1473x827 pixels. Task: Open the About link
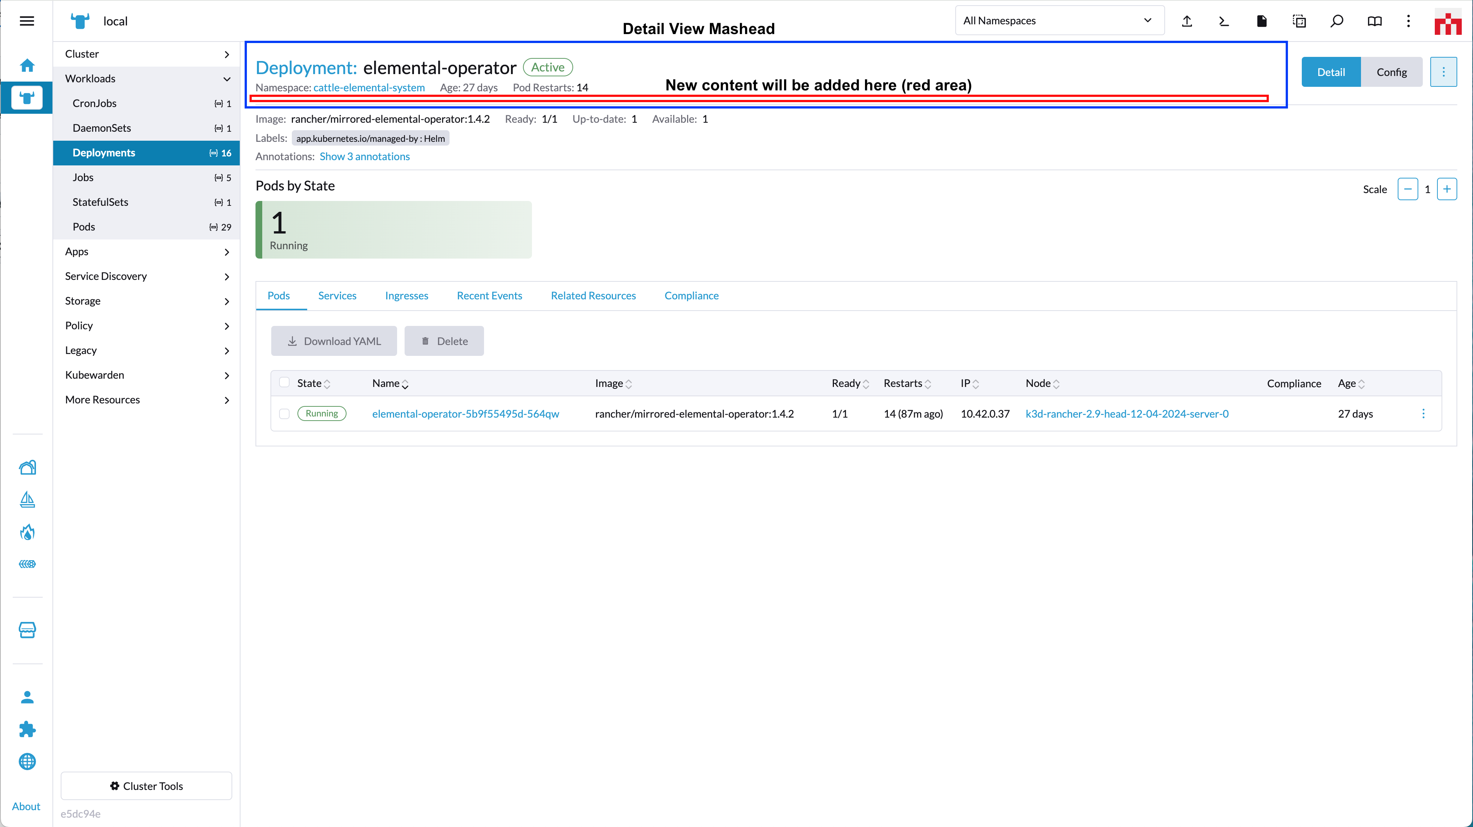click(26, 806)
